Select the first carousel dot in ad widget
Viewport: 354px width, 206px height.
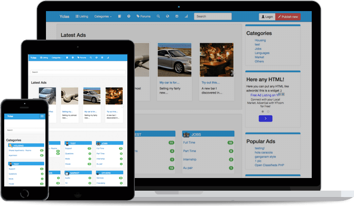(x=263, y=111)
